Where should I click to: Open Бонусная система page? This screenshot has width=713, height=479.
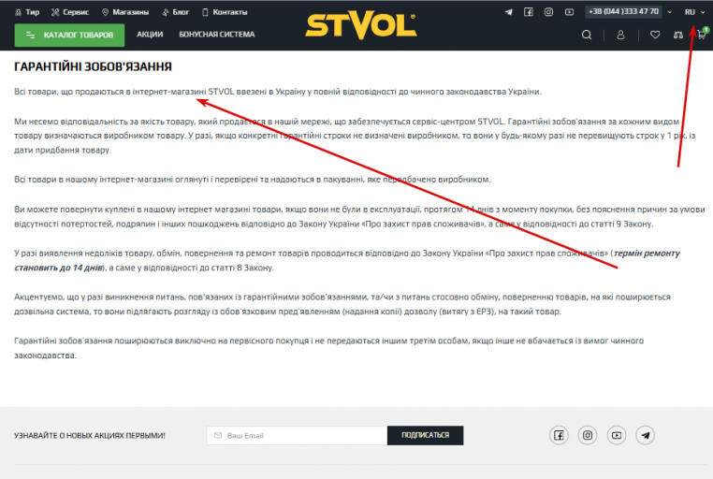coord(217,35)
